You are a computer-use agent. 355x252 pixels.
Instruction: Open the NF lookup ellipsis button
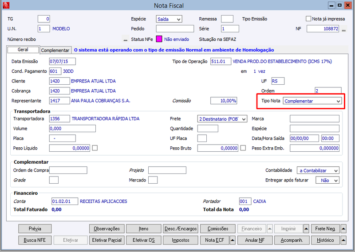coord(343,29)
